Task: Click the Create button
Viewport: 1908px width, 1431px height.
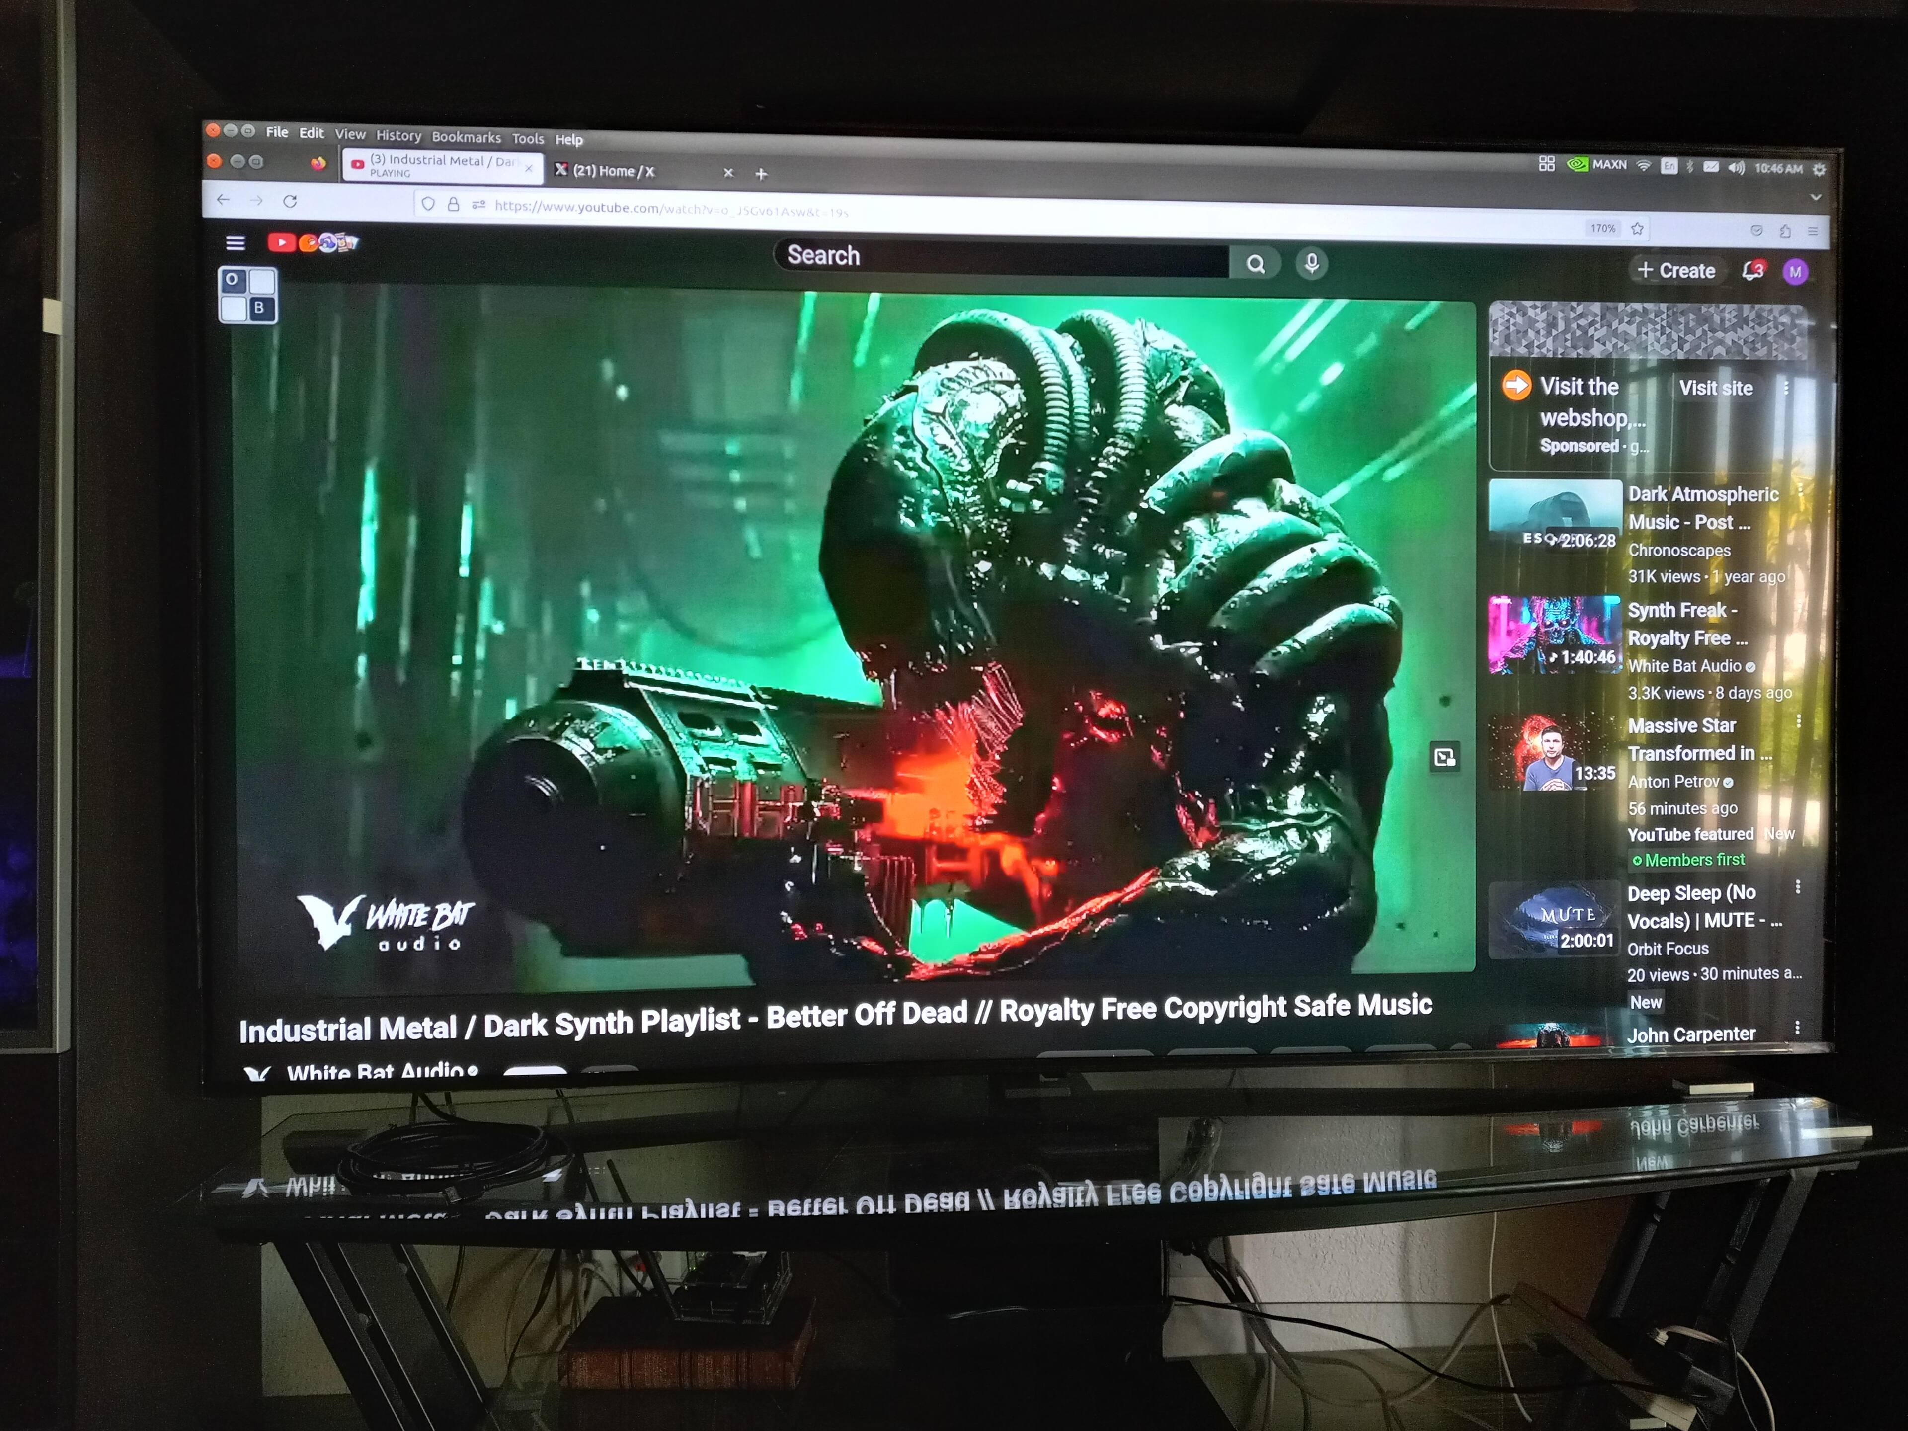Action: [x=1676, y=270]
